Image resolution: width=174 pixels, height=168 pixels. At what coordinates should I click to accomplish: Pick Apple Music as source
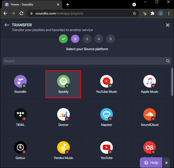(150, 84)
